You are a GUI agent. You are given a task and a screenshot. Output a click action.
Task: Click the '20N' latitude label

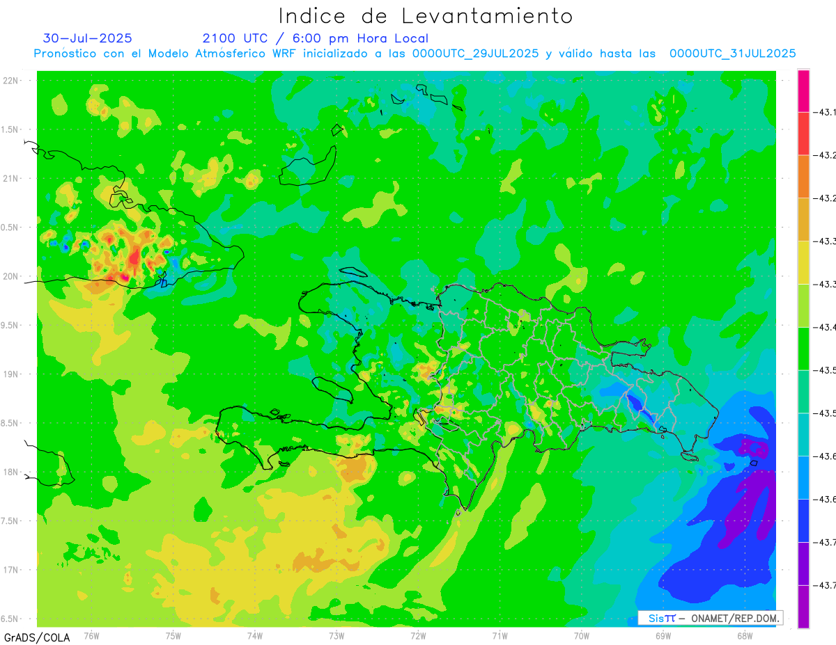(10, 276)
